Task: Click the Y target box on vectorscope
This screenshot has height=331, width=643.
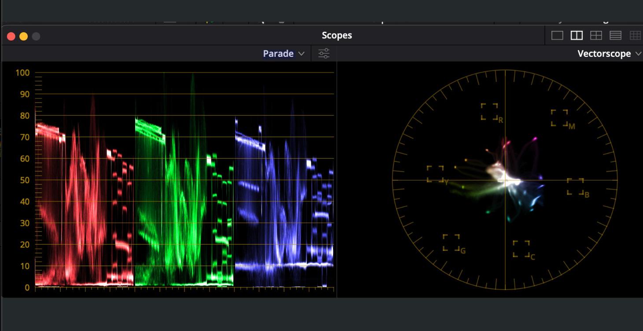Action: click(x=435, y=174)
